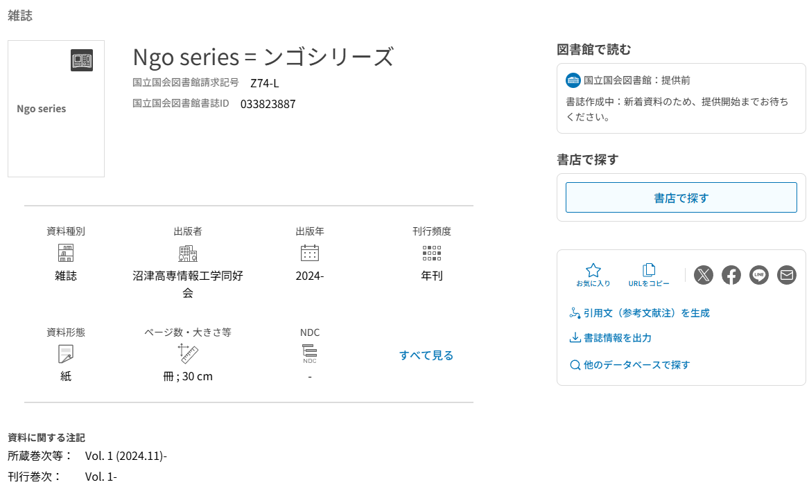
Task: Share by email using envelope icon
Action: tap(787, 275)
